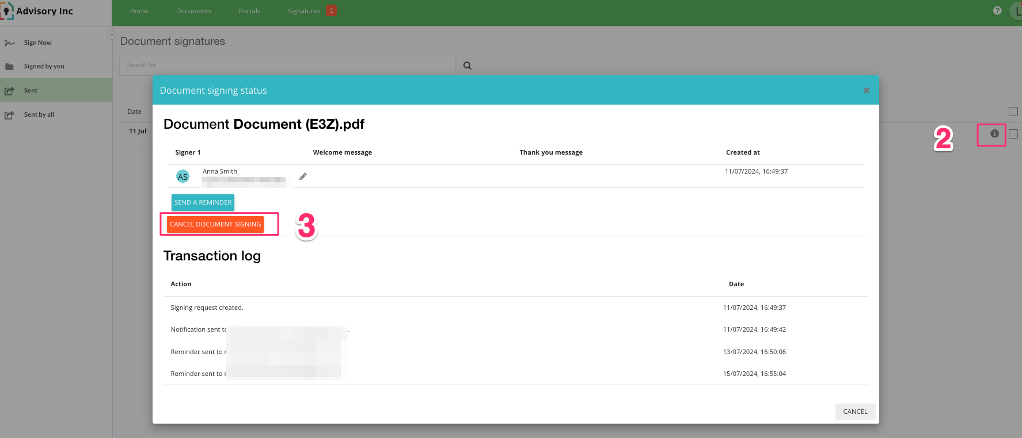Toggle the select-all checkbox in table header

pos(1013,112)
